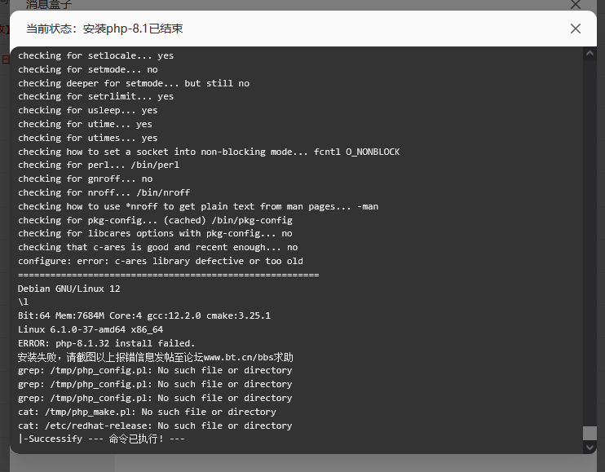Click the 'c-ares is good and recent enough' line
605x472 pixels.
coord(158,247)
